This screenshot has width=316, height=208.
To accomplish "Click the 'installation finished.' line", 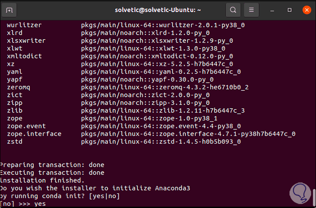I will 42,180.
